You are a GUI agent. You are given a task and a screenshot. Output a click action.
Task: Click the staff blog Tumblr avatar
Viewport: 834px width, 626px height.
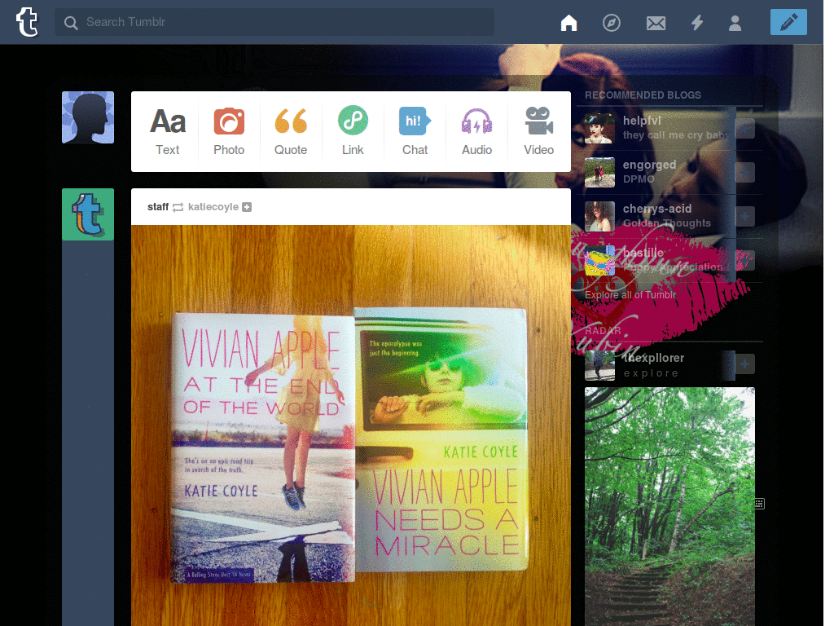[x=88, y=214]
